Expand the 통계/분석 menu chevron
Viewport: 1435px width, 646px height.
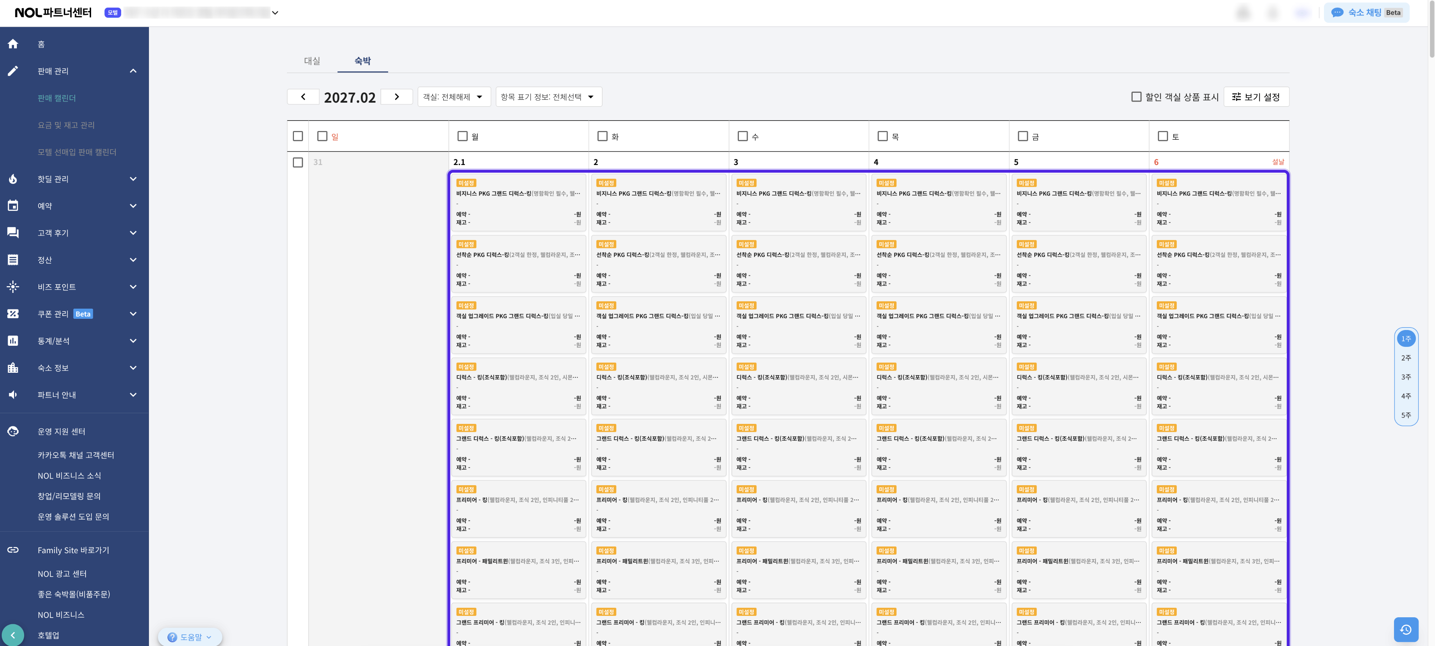pyautogui.click(x=133, y=341)
